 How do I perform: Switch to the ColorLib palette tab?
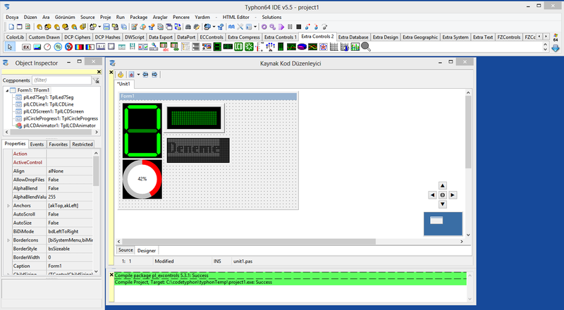15,37
